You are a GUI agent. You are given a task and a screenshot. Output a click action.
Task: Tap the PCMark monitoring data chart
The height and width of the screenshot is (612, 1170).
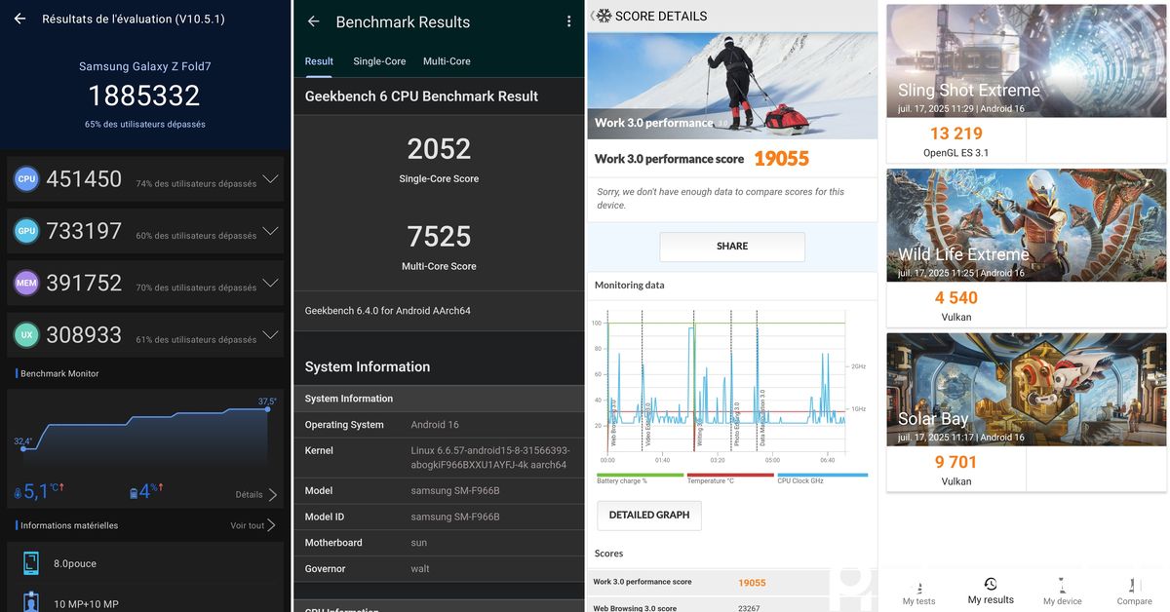pyautogui.click(x=727, y=383)
